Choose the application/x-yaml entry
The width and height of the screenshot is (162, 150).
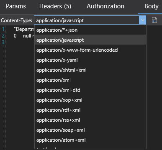(x=90, y=60)
